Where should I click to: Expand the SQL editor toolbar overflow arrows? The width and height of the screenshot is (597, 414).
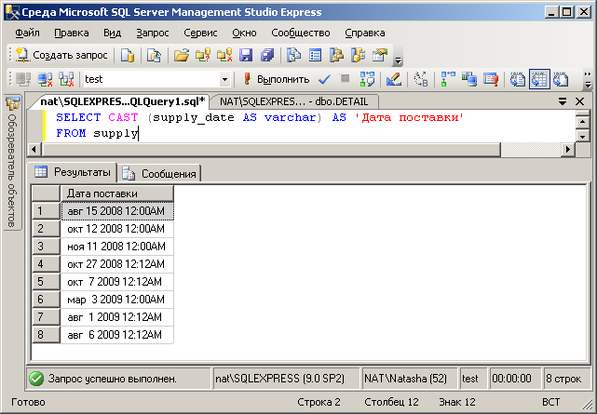588,79
